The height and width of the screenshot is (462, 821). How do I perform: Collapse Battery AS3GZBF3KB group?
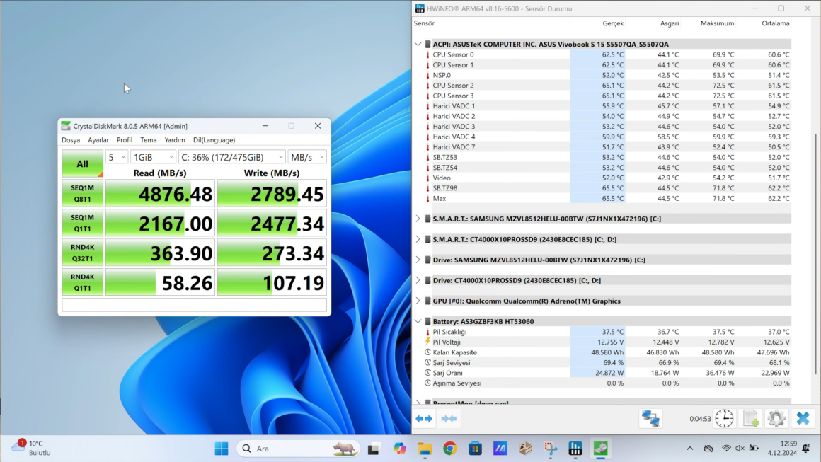[418, 321]
